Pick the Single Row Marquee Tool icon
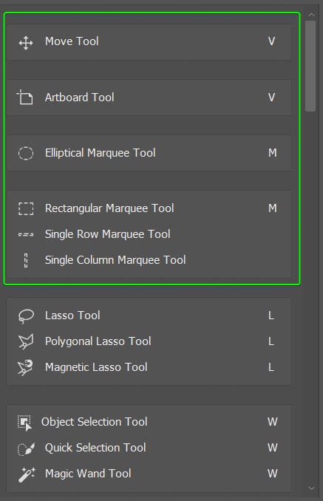The image size is (323, 501). pyautogui.click(x=26, y=234)
